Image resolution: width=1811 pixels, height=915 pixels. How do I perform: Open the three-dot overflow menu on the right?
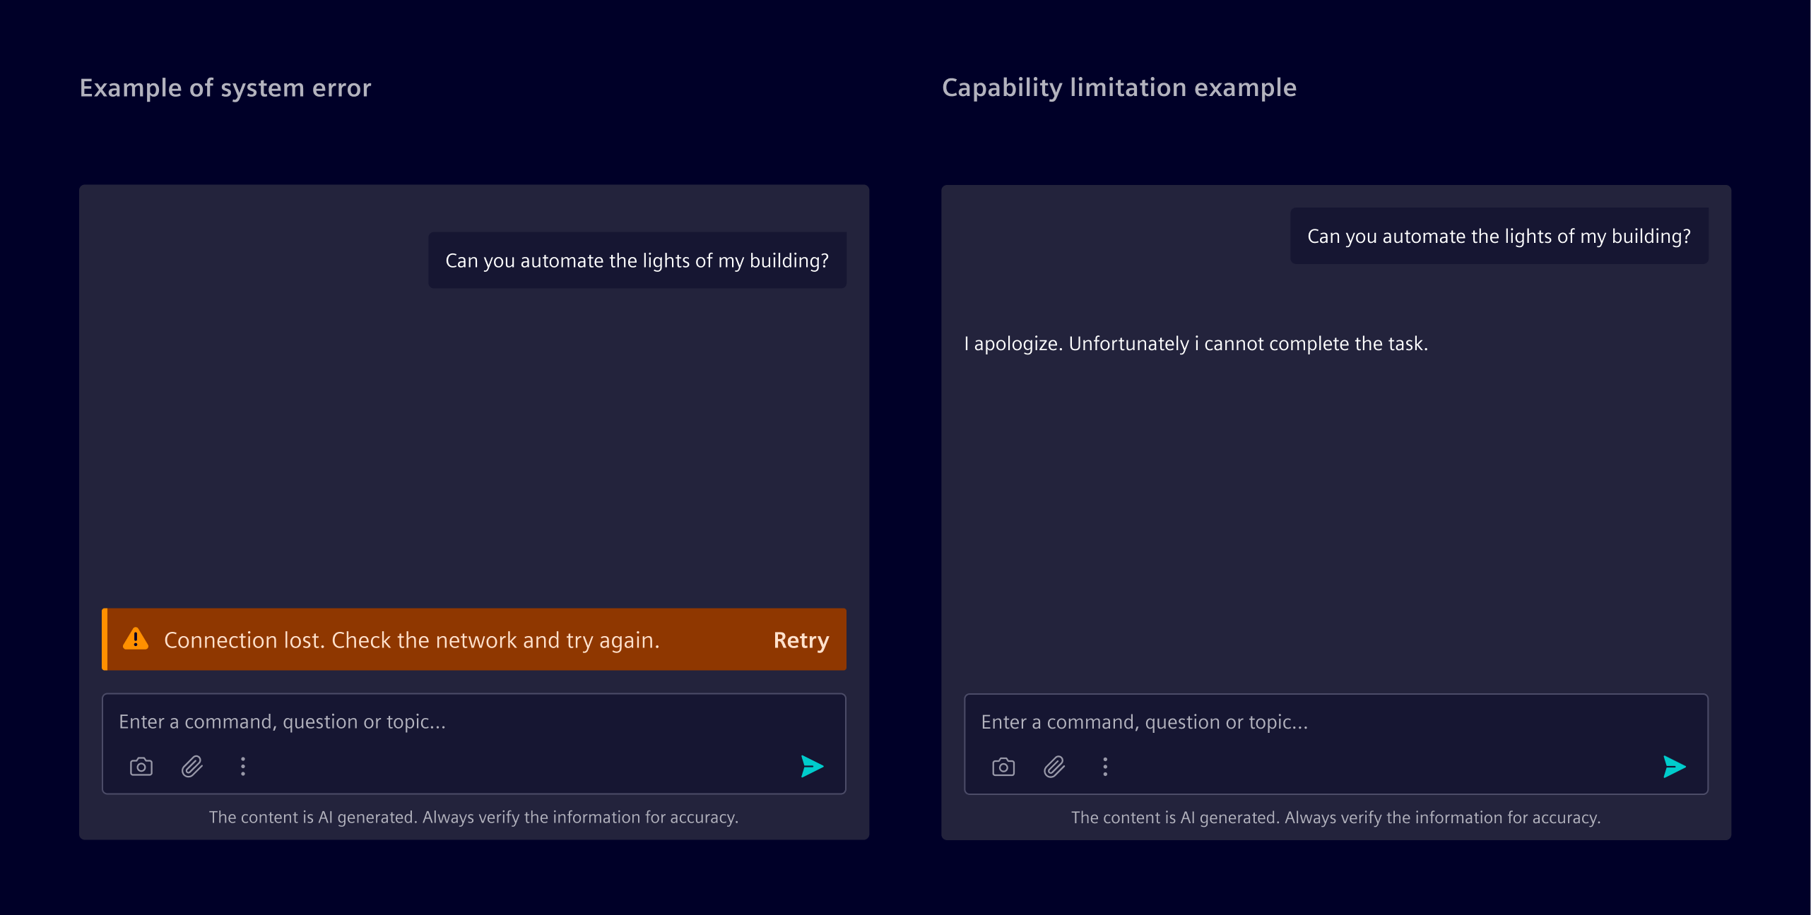(1105, 767)
